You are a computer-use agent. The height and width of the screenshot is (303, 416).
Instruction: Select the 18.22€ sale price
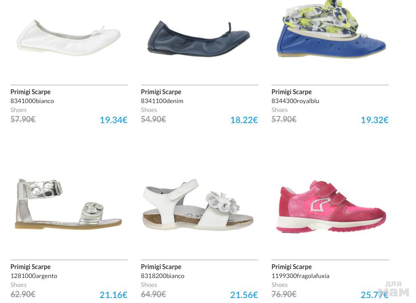tap(244, 120)
